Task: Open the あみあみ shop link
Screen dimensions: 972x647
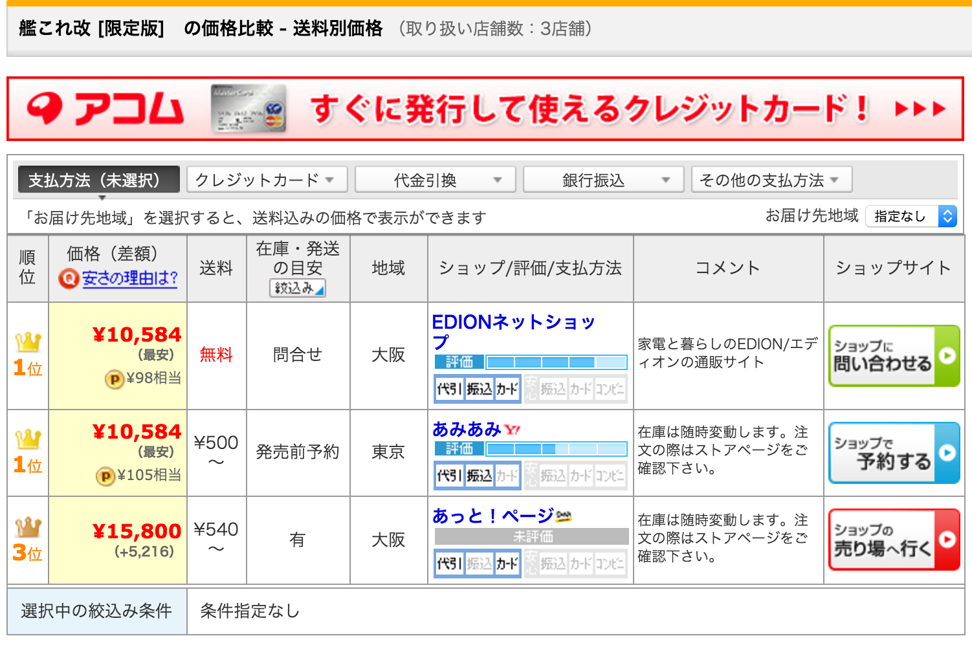Action: (467, 429)
